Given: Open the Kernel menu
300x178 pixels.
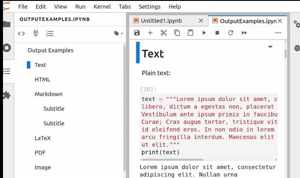Looking at the screenshot, I should (x=102, y=7).
